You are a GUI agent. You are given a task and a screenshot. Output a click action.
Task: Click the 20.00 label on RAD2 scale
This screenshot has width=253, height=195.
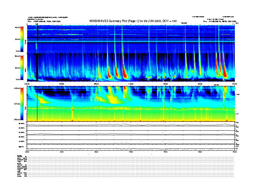point(17,39)
